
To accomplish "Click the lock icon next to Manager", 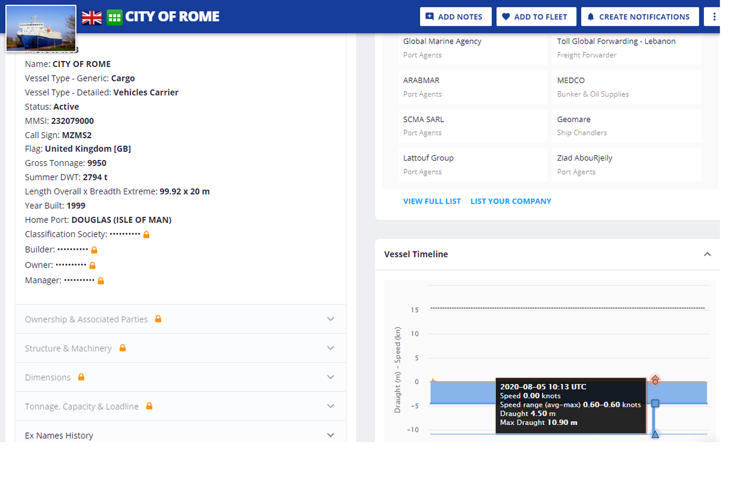I will click(x=101, y=281).
